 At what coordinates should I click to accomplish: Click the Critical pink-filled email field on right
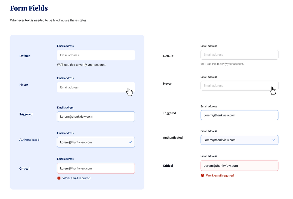tap(239, 165)
